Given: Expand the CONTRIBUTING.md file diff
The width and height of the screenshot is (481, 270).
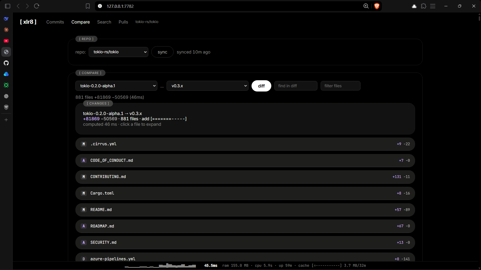Looking at the screenshot, I should [245, 177].
